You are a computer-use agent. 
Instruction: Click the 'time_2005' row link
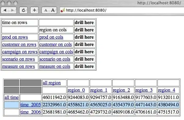(x=31, y=105)
